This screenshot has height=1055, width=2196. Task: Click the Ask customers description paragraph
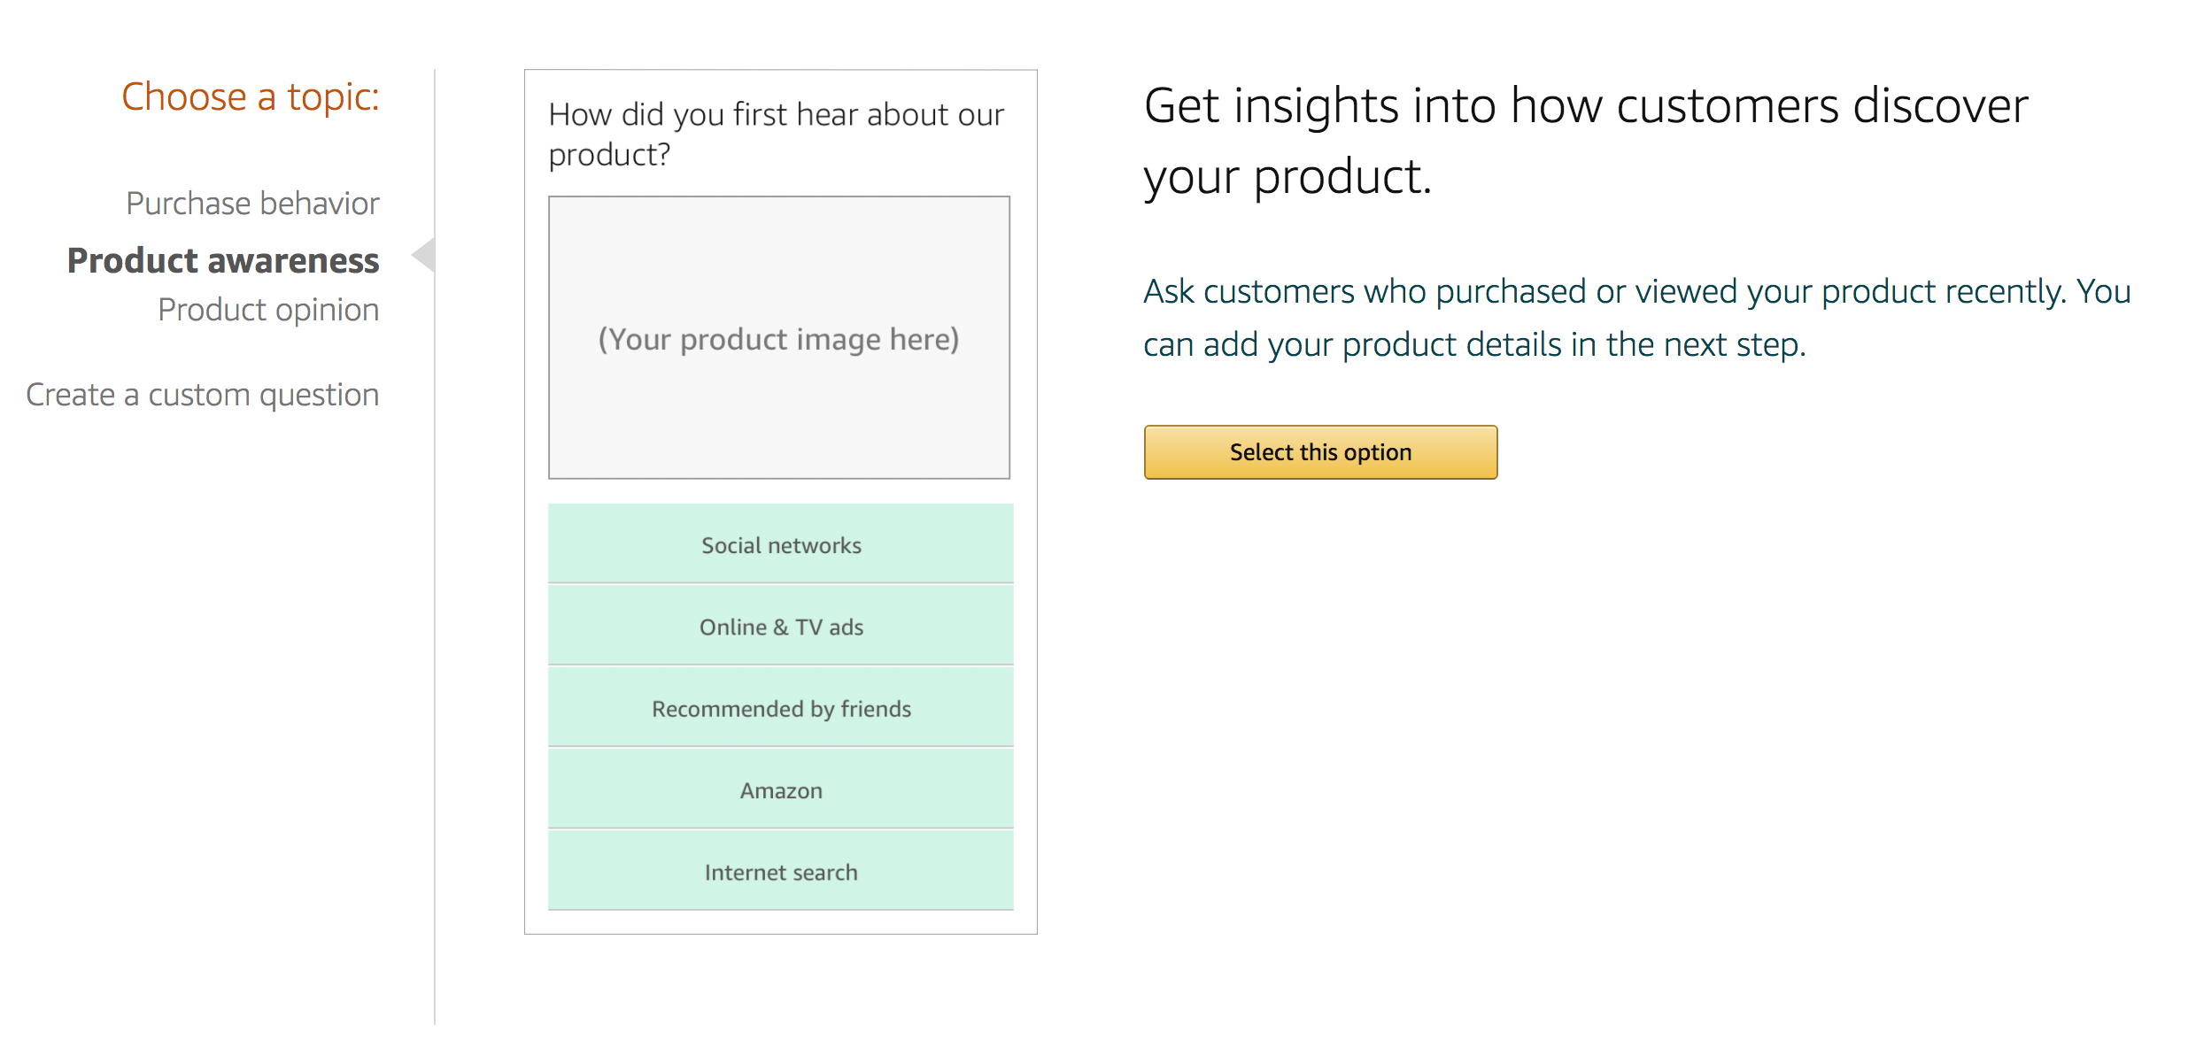tap(1636, 318)
